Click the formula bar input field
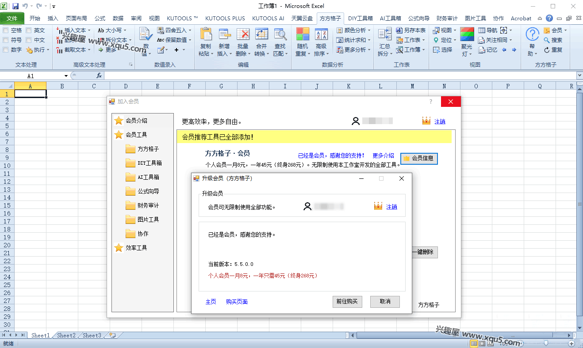 point(340,76)
